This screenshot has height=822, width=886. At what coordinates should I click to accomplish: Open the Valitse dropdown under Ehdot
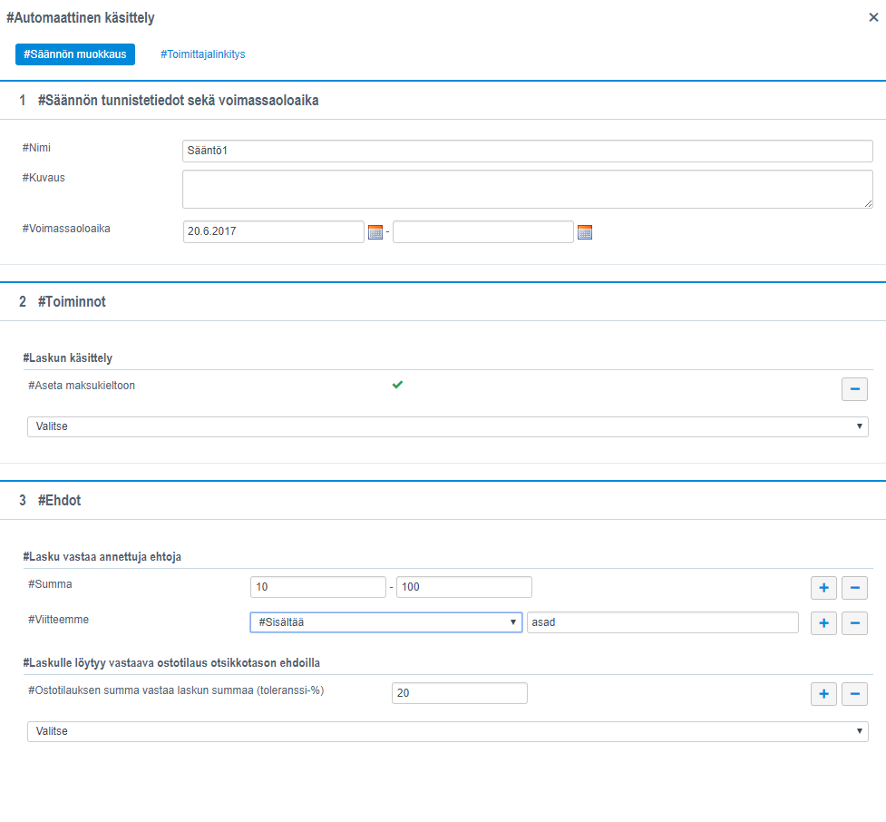tap(447, 731)
